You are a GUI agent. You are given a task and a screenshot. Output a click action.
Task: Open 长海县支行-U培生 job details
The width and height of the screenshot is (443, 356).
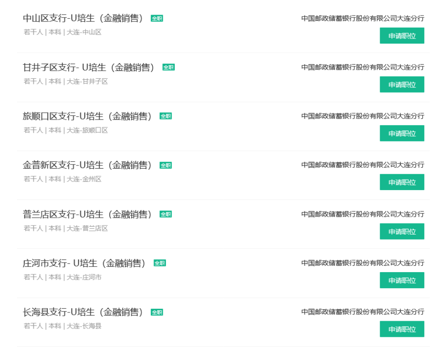(x=83, y=312)
